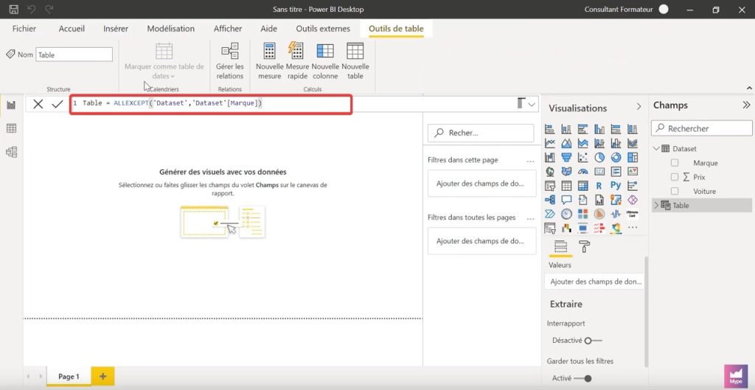The image size is (755, 390).
Task: Click the Consultant Formateur account
Action: point(627,9)
